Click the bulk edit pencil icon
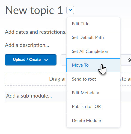Viewport: 131px width, 134px height. pos(130,60)
